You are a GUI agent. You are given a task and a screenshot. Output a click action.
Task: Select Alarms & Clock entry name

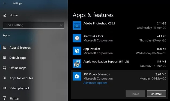[x=93, y=36]
